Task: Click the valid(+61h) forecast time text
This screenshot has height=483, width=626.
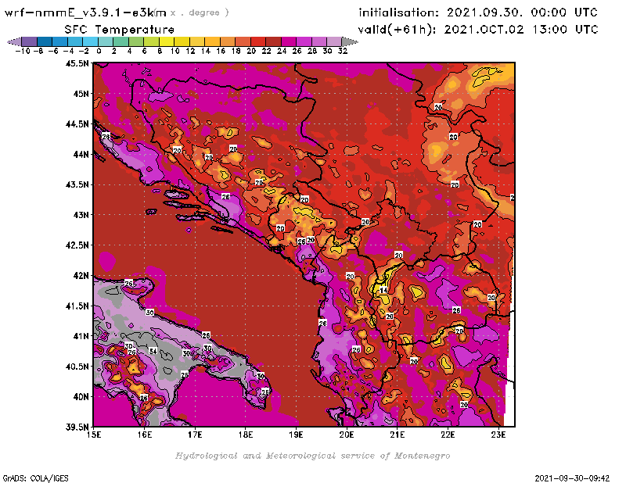Action: pyautogui.click(x=478, y=30)
